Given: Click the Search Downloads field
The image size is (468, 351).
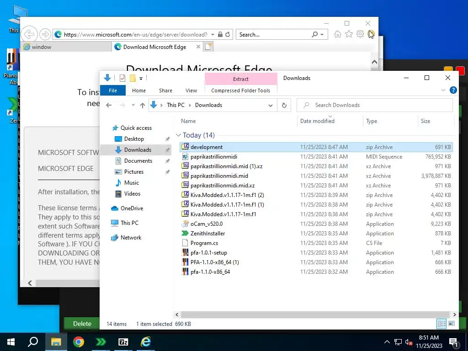Looking at the screenshot, I should pos(375,105).
